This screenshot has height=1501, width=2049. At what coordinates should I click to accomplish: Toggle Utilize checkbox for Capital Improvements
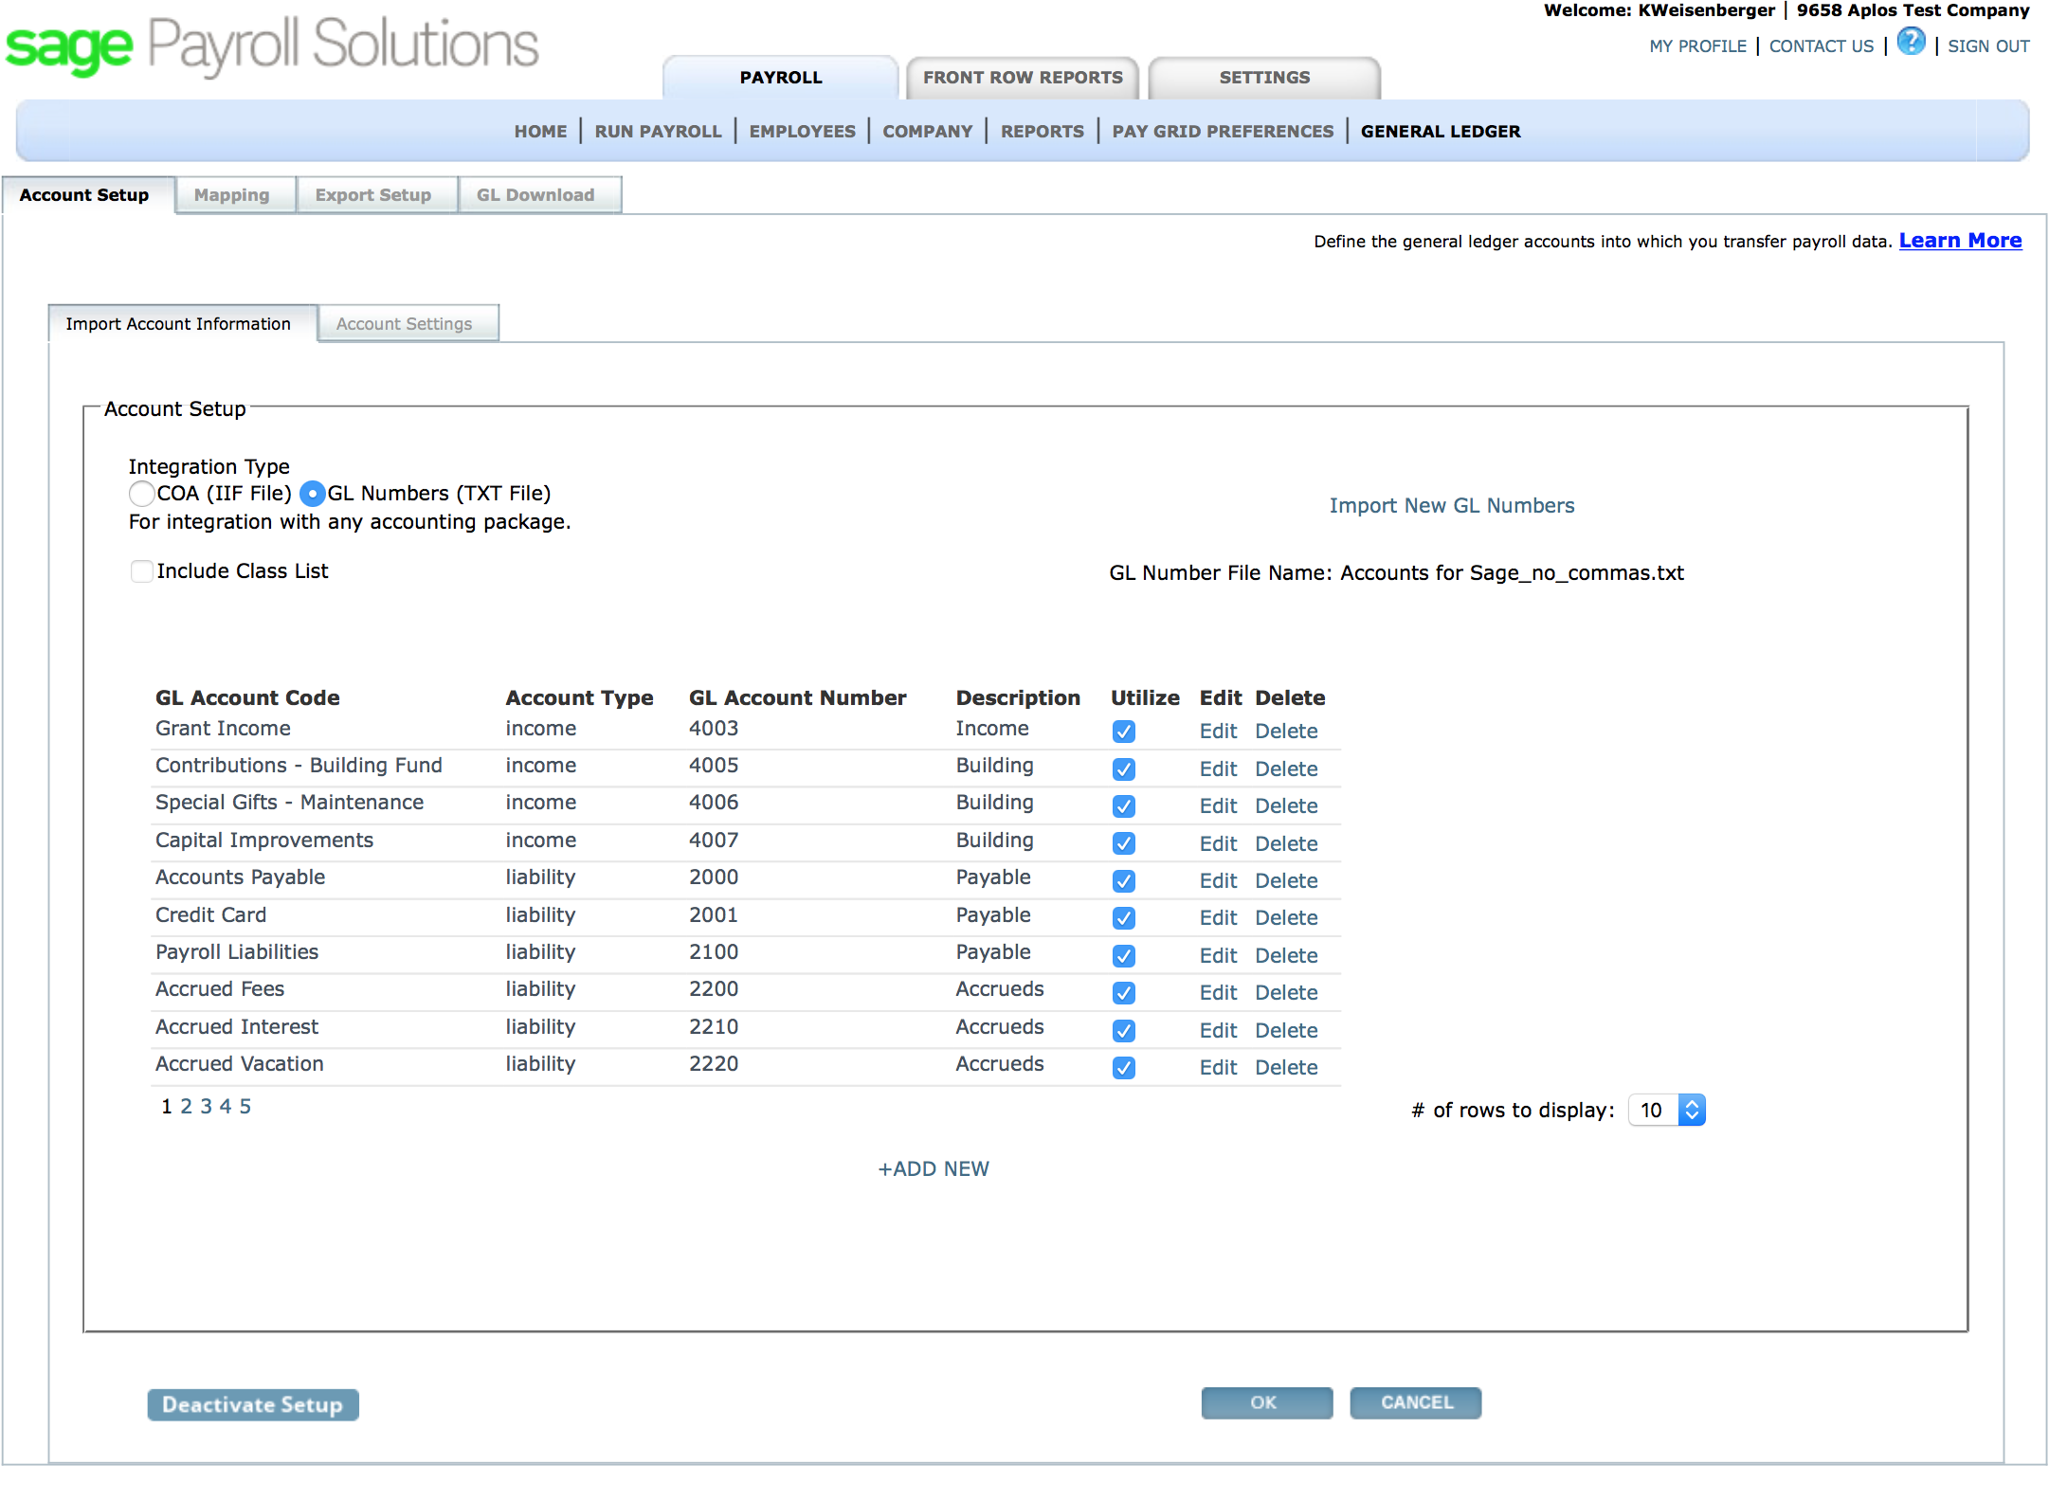click(x=1124, y=843)
